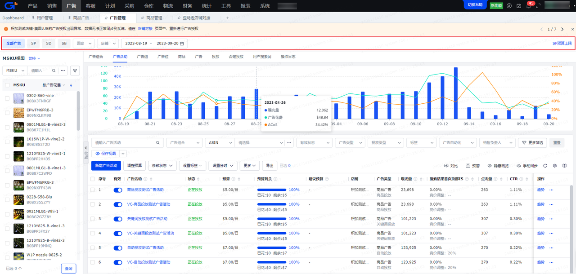Open the 广告组合 filter dropdown

[x=184, y=142]
